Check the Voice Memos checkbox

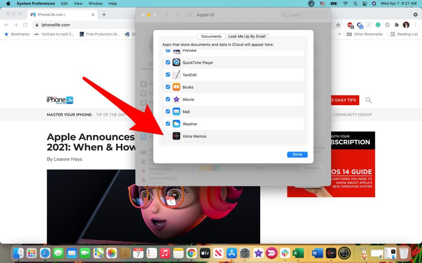click(x=167, y=136)
